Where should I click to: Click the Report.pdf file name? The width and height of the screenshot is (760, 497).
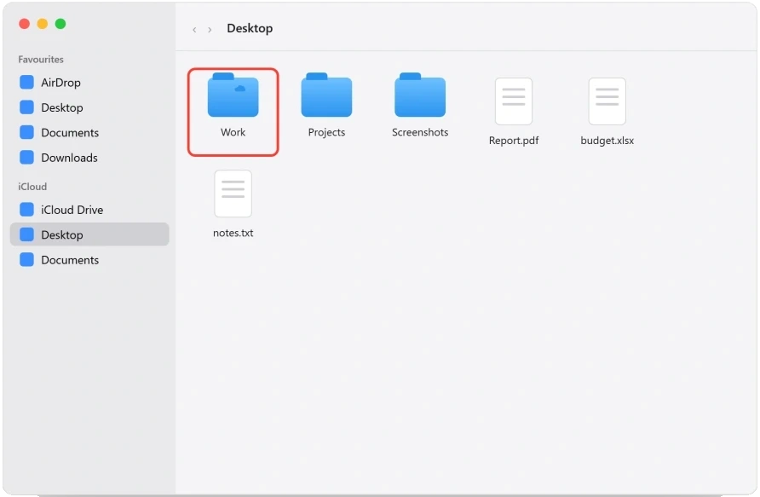(514, 141)
